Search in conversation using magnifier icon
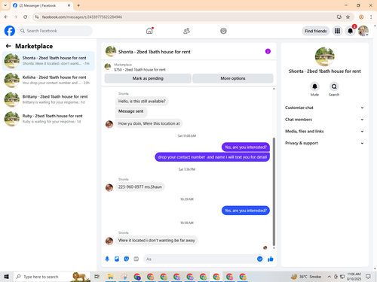Viewport: 377px width, 282px height. pos(334,86)
